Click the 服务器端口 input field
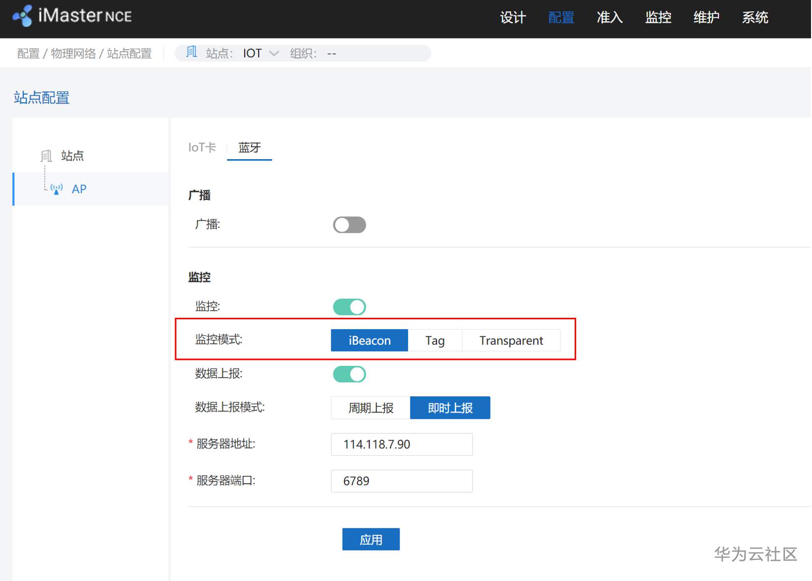Viewport: 812px width, 581px height. tap(402, 481)
